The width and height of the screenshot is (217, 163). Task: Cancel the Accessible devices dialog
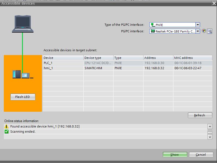pyautogui.click(x=201, y=155)
